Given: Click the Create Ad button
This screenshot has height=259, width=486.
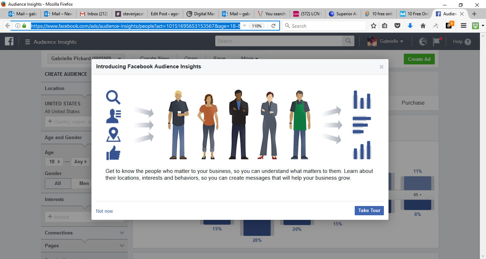Looking at the screenshot, I should click(x=419, y=59).
